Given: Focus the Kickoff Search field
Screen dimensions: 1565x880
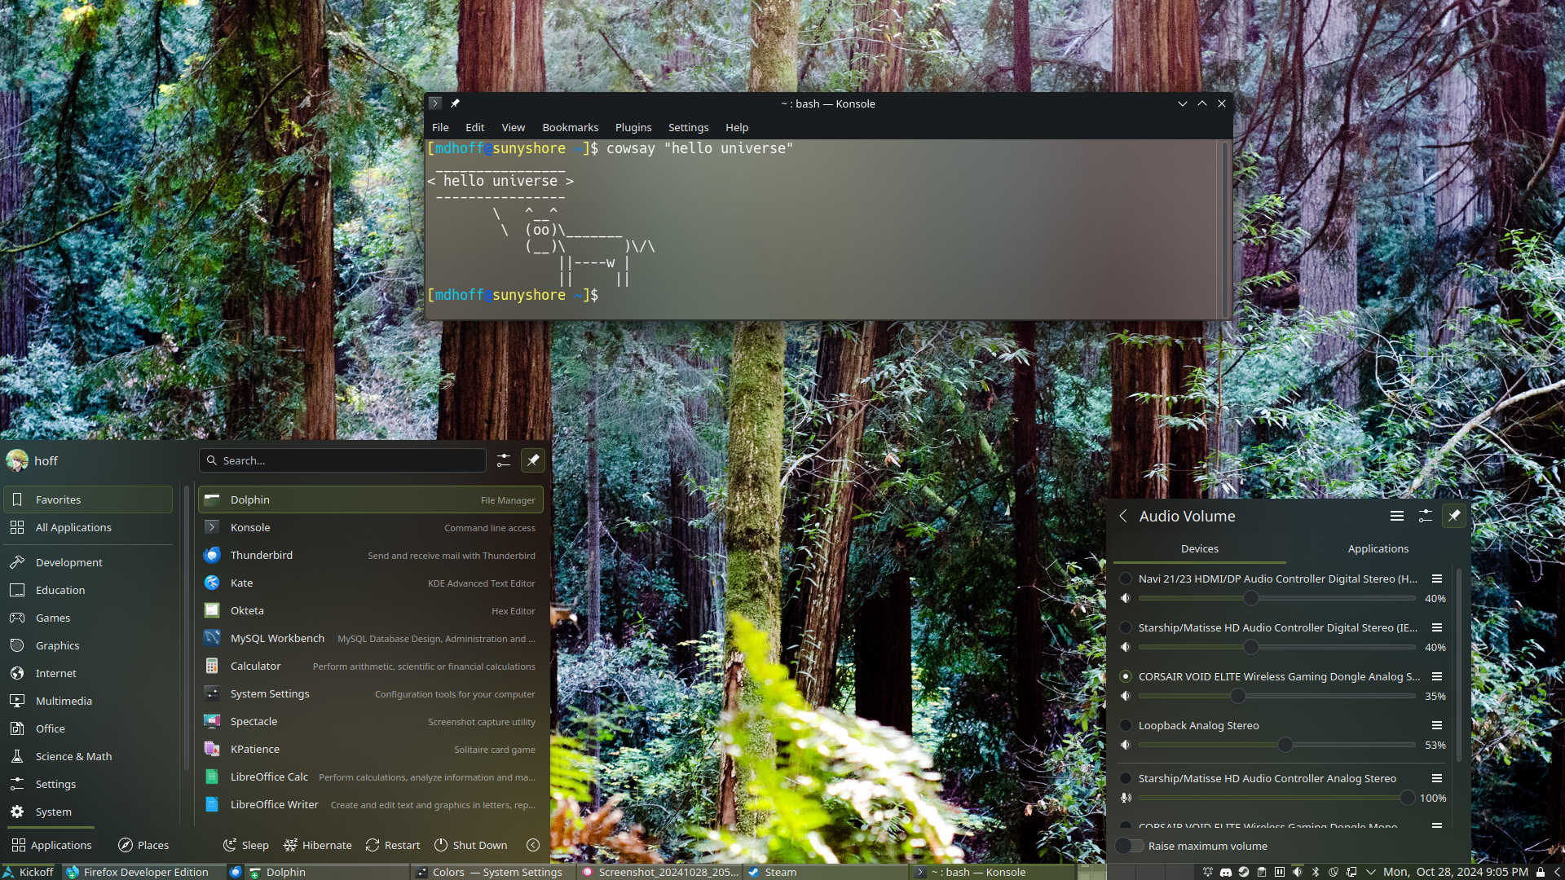Looking at the screenshot, I should (342, 460).
